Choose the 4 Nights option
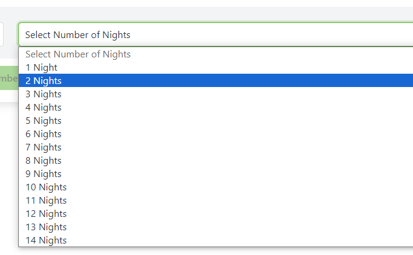Image resolution: width=413 pixels, height=255 pixels. 44,108
